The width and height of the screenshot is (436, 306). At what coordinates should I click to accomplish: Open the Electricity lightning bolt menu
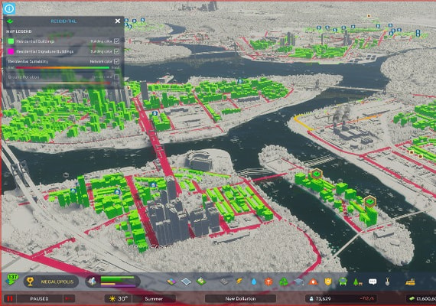239,282
